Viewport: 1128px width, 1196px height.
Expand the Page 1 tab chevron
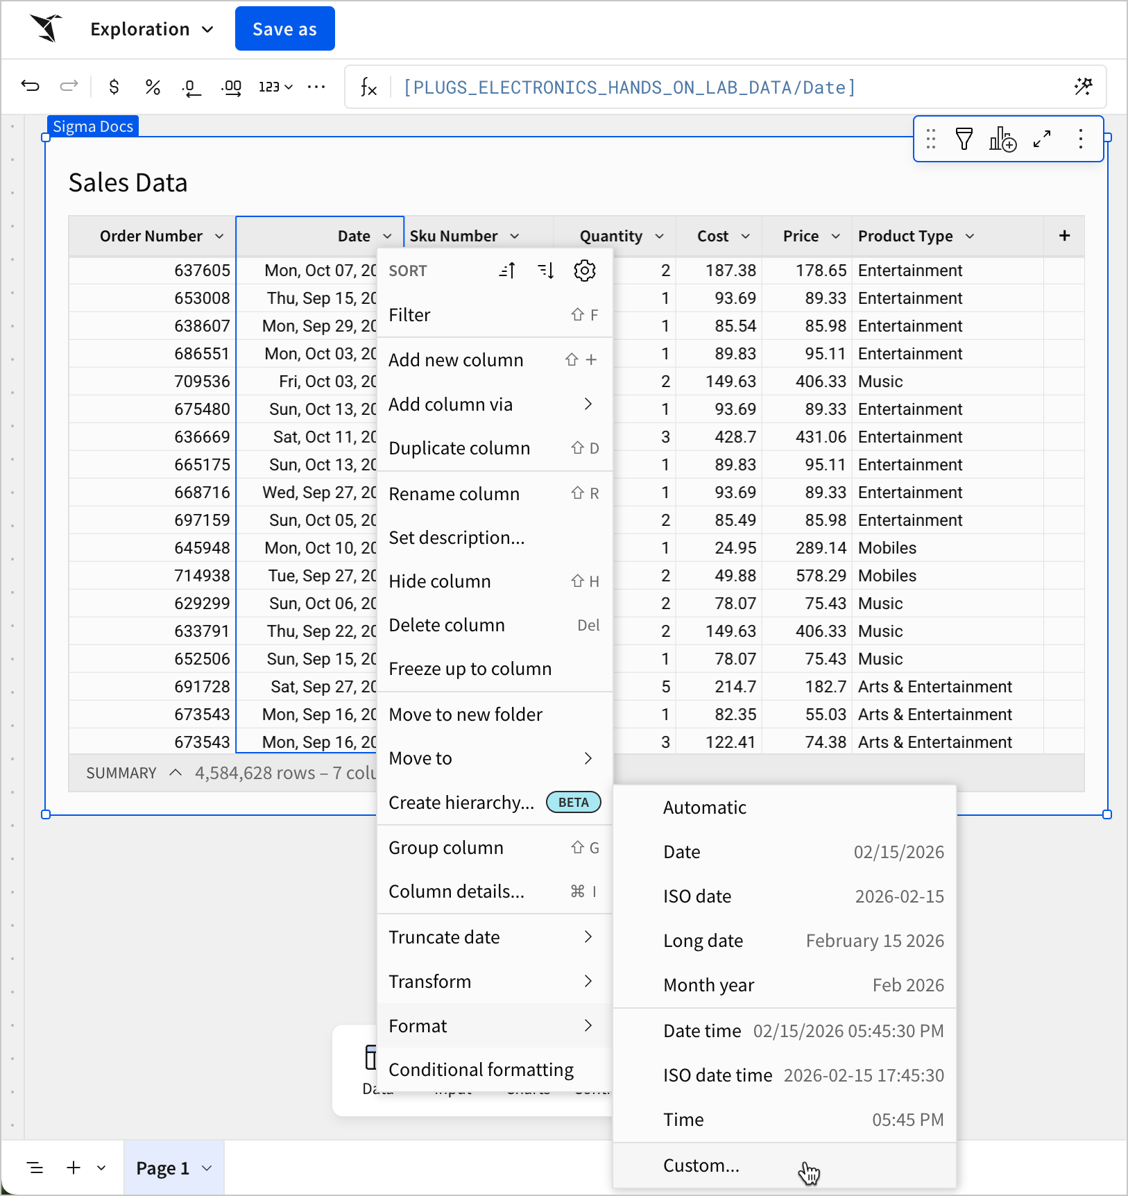(x=206, y=1168)
